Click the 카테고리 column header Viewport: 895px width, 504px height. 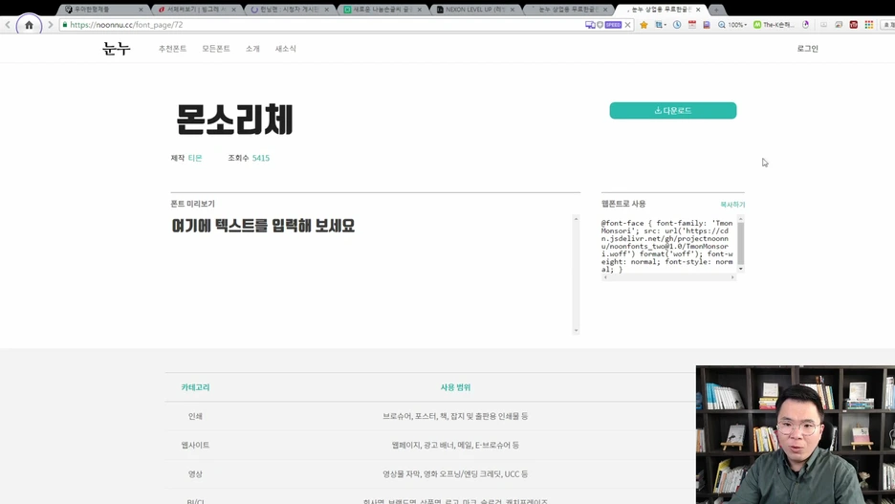pos(195,387)
